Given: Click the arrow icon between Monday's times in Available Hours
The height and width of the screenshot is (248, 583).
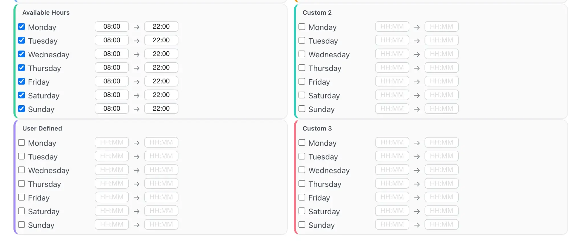Looking at the screenshot, I should 136,26.
